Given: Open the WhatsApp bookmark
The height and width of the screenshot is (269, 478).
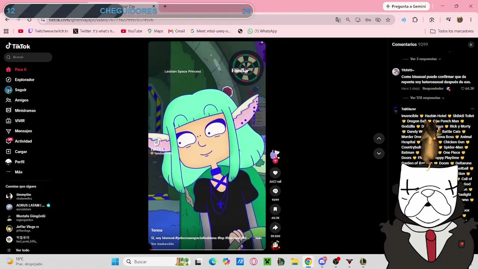Looking at the screenshot, I should (x=262, y=31).
